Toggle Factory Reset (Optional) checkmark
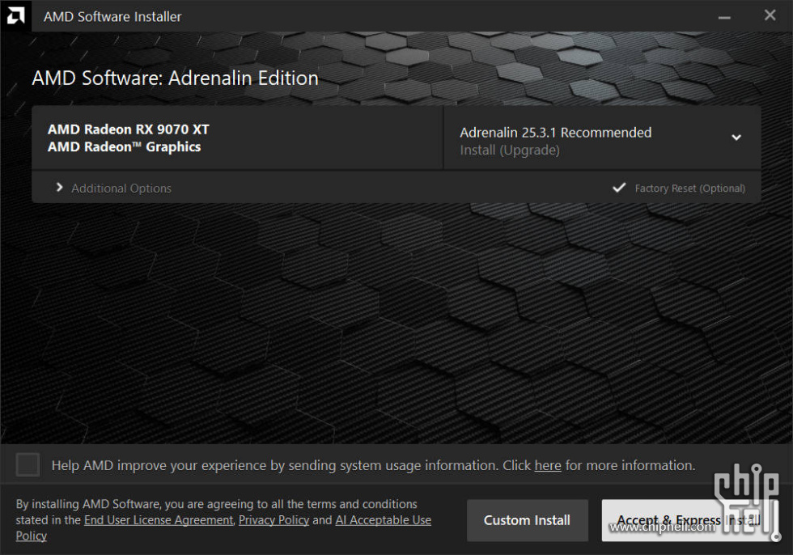The image size is (793, 555). click(x=619, y=188)
